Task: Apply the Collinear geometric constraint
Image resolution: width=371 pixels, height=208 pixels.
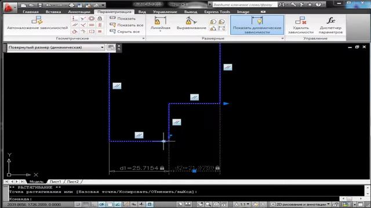Action: pos(83,18)
